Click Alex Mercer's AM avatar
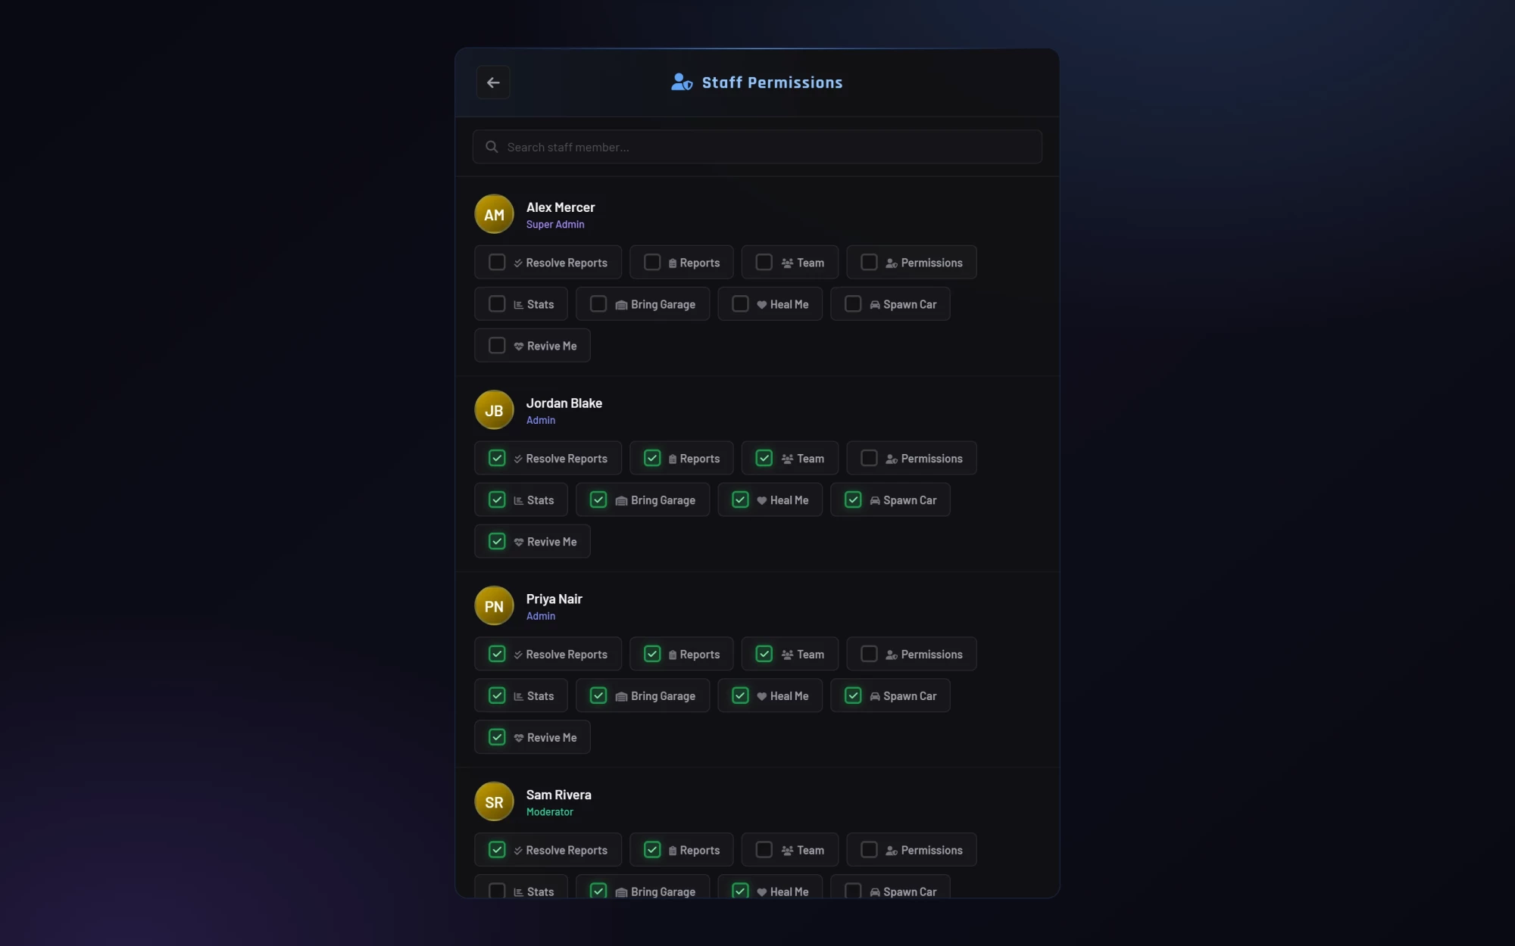Viewport: 1515px width, 946px height. tap(494, 214)
